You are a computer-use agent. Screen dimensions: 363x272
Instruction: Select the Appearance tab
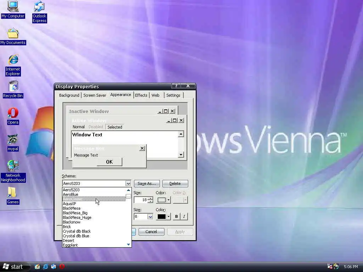pyautogui.click(x=121, y=95)
